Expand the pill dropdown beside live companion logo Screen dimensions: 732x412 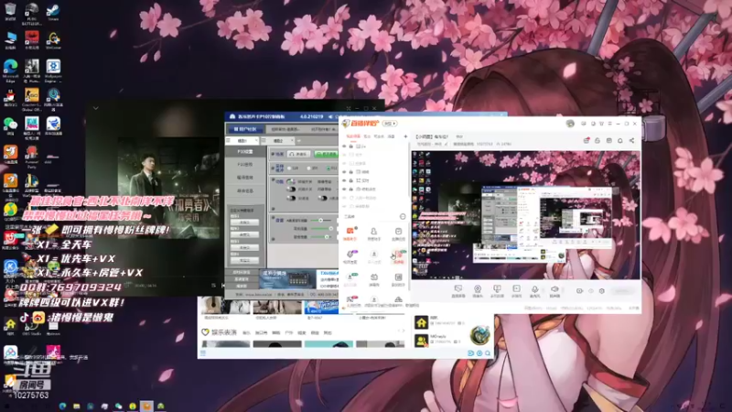pos(390,124)
